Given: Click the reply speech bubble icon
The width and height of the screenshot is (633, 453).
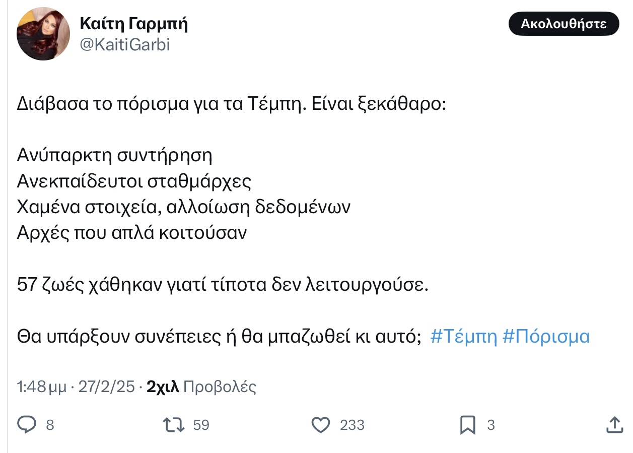Looking at the screenshot, I should [26, 425].
